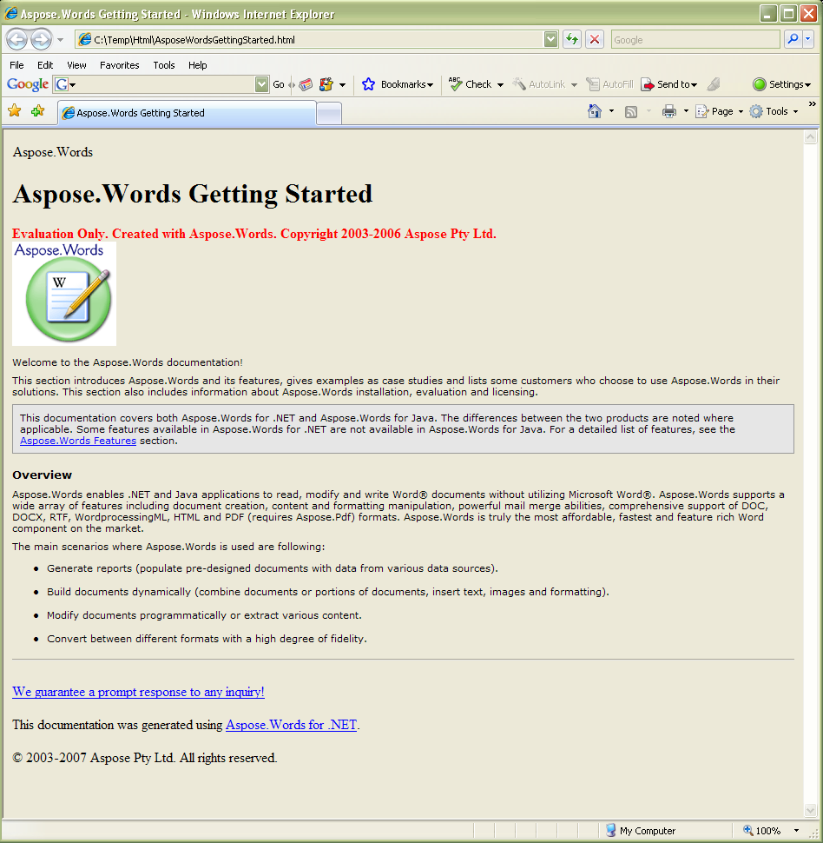Screen dimensions: 823x843
Task: Select the Aspose.Words Getting Started tab
Action: (x=187, y=113)
